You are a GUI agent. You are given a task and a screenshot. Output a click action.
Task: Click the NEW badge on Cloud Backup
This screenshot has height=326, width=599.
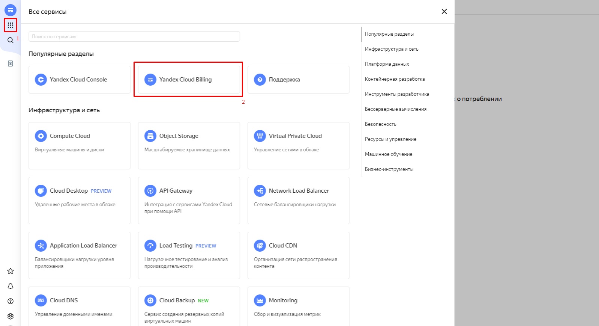203,301
